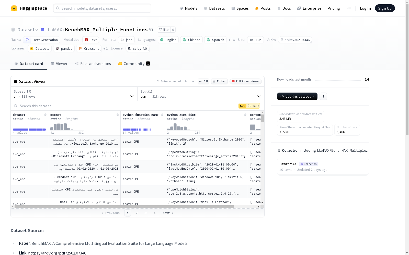Click the Sign Up button

[385, 8]
